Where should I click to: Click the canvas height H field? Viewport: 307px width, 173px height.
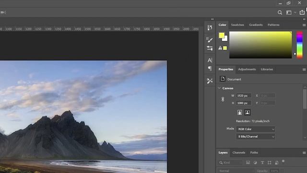point(244,103)
